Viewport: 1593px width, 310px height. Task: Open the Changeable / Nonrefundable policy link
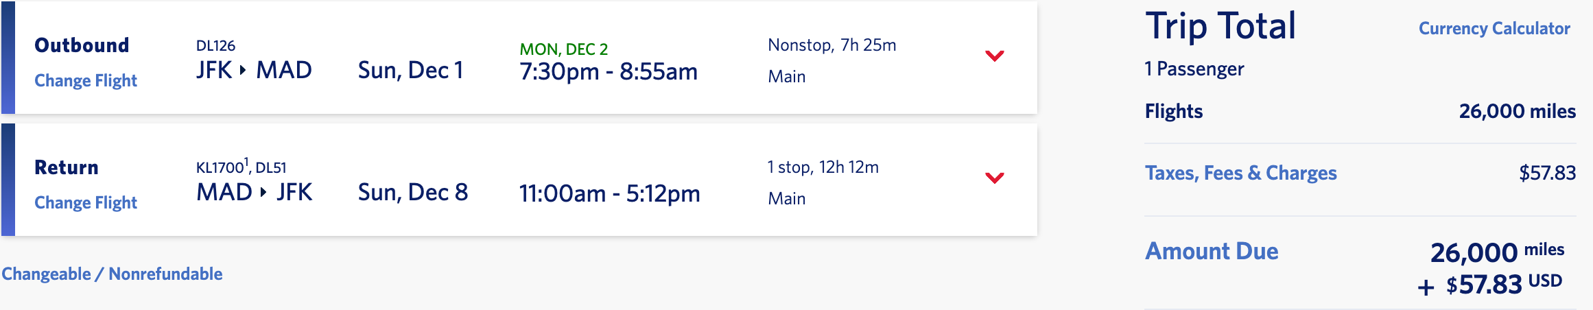112,274
